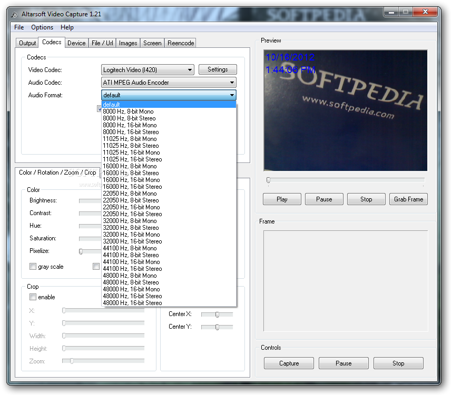Viewport: 452px width, 396px height.
Task: Click Pause in the Controls panel
Action: click(x=343, y=363)
